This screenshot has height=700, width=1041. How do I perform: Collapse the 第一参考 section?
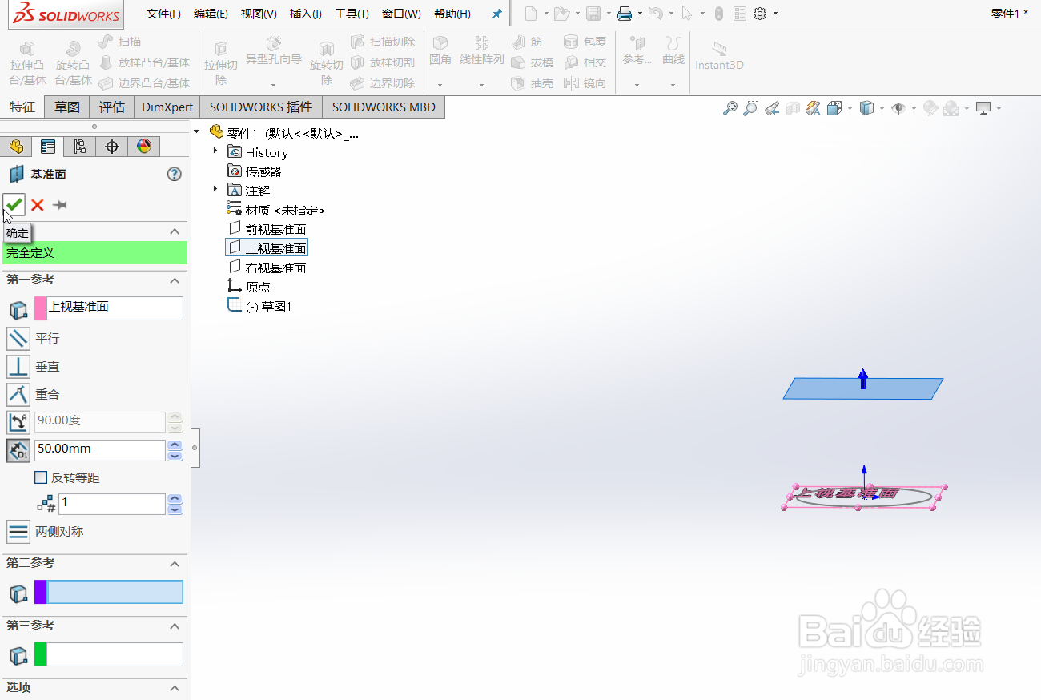[x=175, y=280]
